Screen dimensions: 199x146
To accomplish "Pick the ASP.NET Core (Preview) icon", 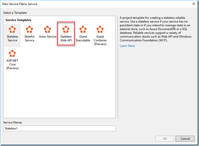I will coord(12,54).
